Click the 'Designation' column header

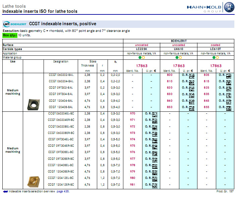(x=61, y=61)
